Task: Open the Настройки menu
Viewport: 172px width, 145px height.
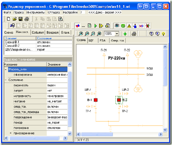Action: (70, 12)
